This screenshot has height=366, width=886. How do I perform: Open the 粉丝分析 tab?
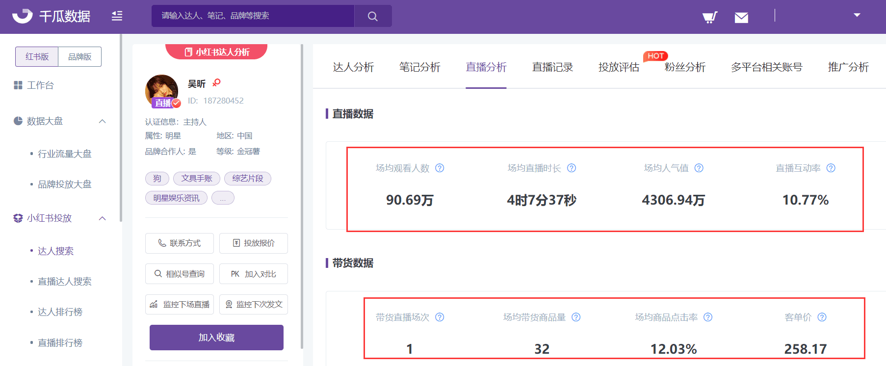(x=685, y=67)
